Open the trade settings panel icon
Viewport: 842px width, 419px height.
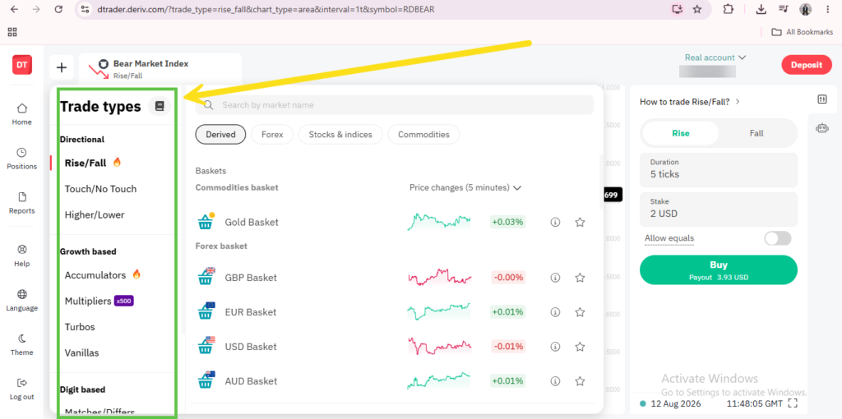click(822, 99)
